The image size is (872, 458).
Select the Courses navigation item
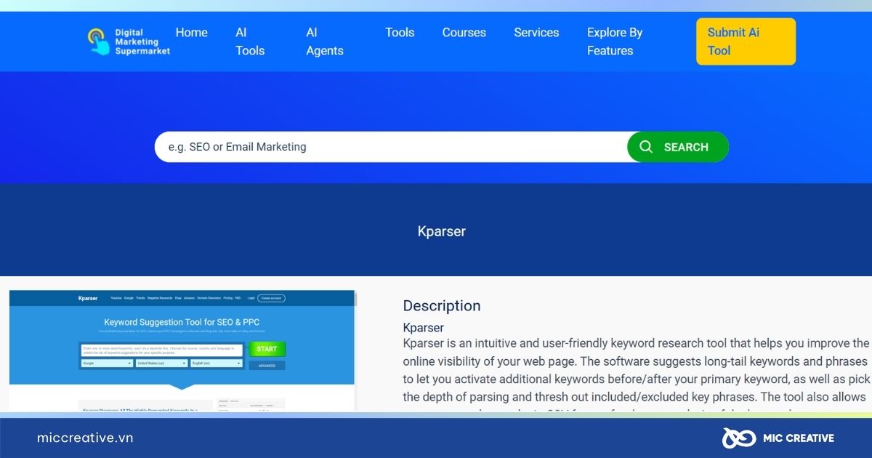pos(464,32)
